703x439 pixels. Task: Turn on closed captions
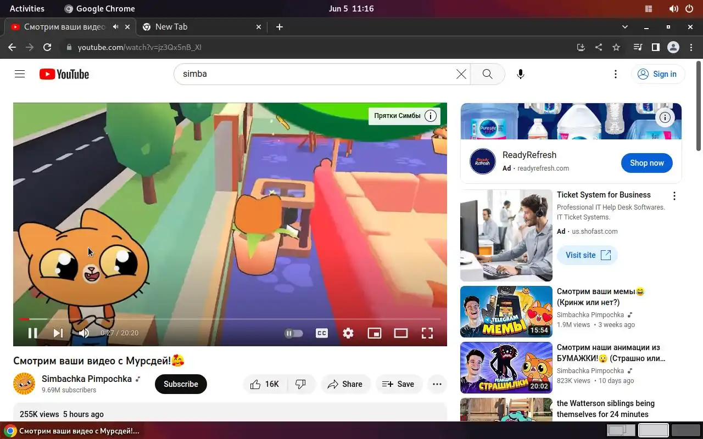(x=322, y=333)
